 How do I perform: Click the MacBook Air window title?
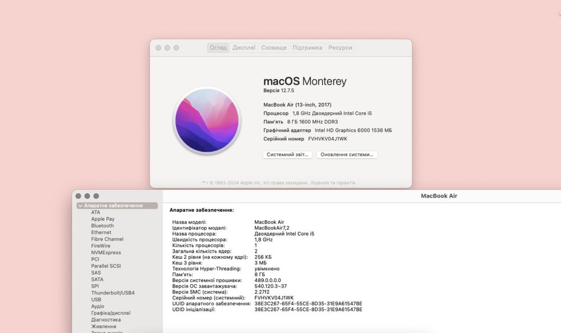click(x=439, y=196)
